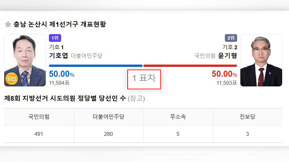Click the blue 50.00% percentage
289x162 pixels.
62,74
